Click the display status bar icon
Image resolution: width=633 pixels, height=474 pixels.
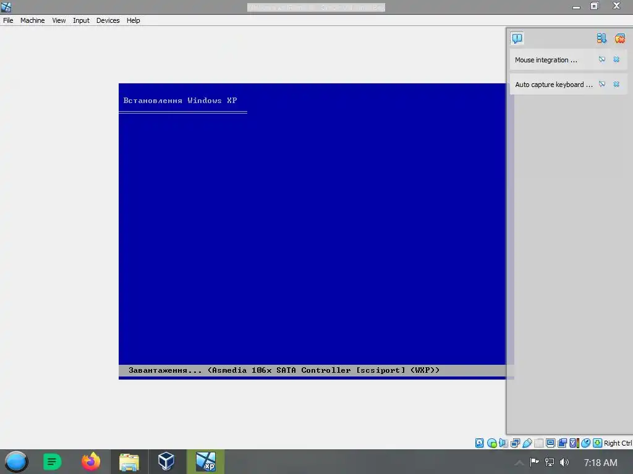tap(550, 443)
